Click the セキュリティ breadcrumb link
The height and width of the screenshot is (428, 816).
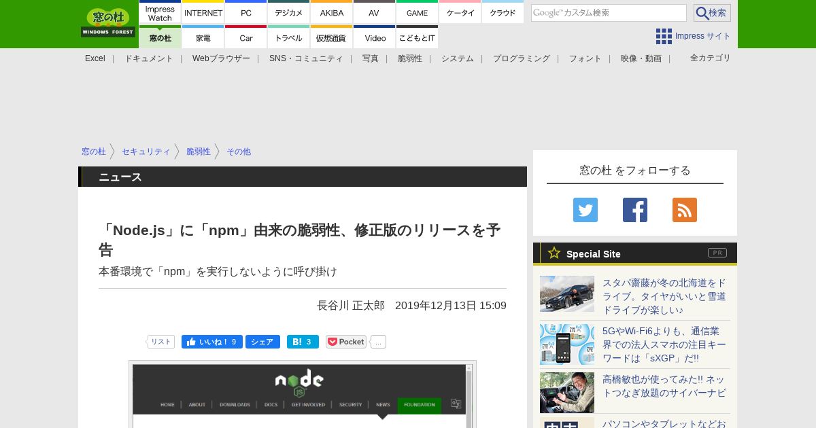click(x=146, y=151)
